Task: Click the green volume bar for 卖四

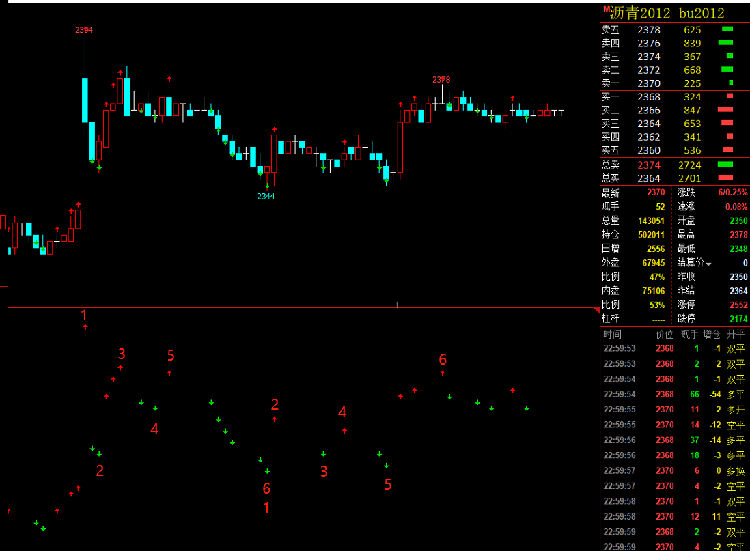Action: click(x=725, y=43)
